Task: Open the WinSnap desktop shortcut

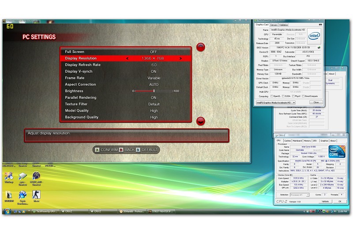Action: [x=9, y=176]
